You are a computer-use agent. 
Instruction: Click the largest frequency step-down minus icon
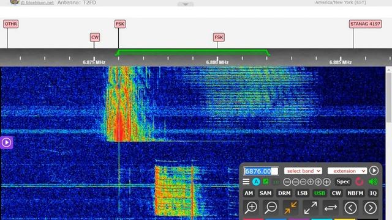click(x=287, y=182)
